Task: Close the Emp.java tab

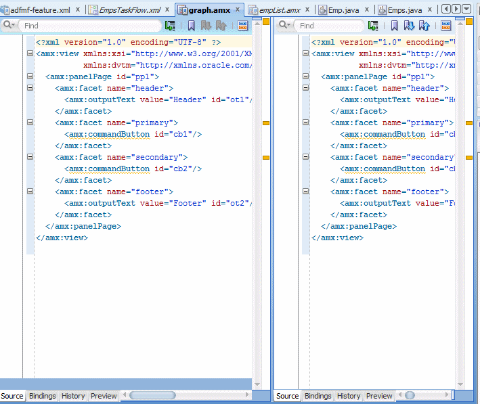Action: [367, 9]
